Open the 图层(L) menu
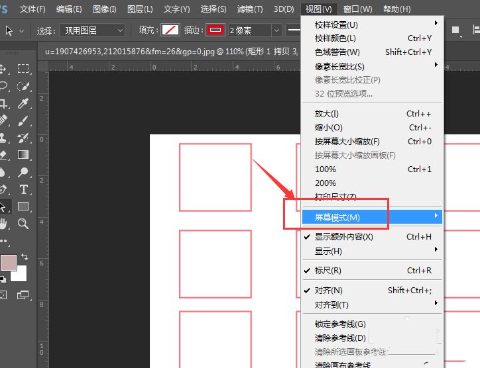480x368 pixels. 140,9
